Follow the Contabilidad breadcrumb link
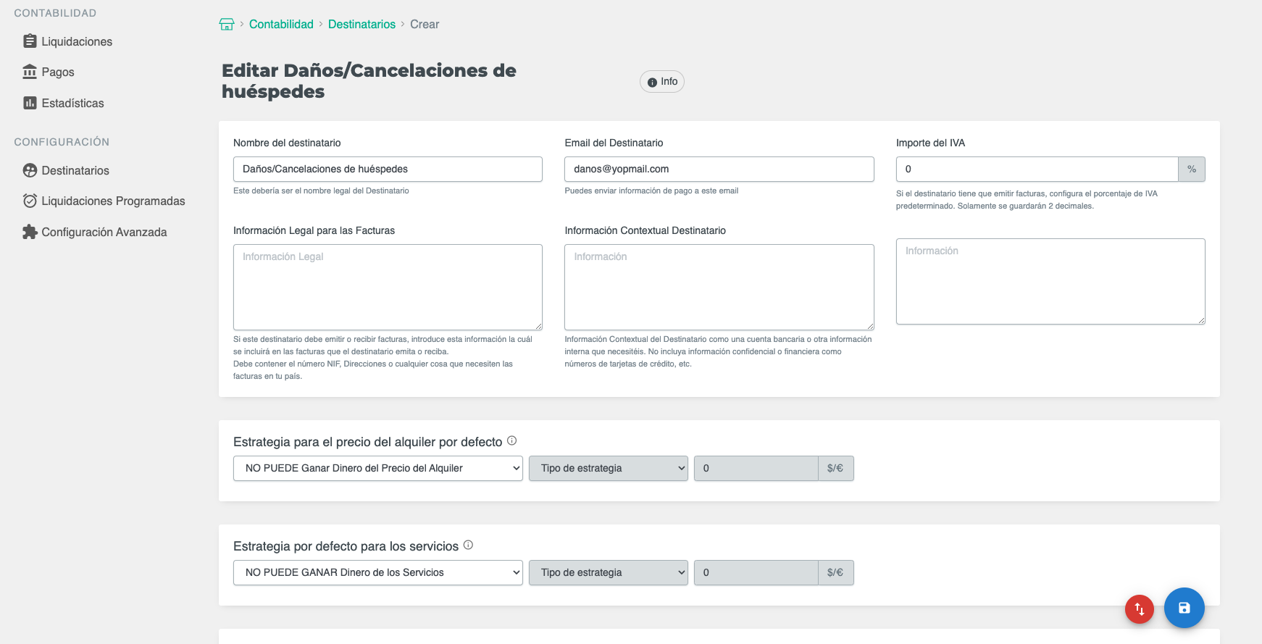 (x=281, y=25)
